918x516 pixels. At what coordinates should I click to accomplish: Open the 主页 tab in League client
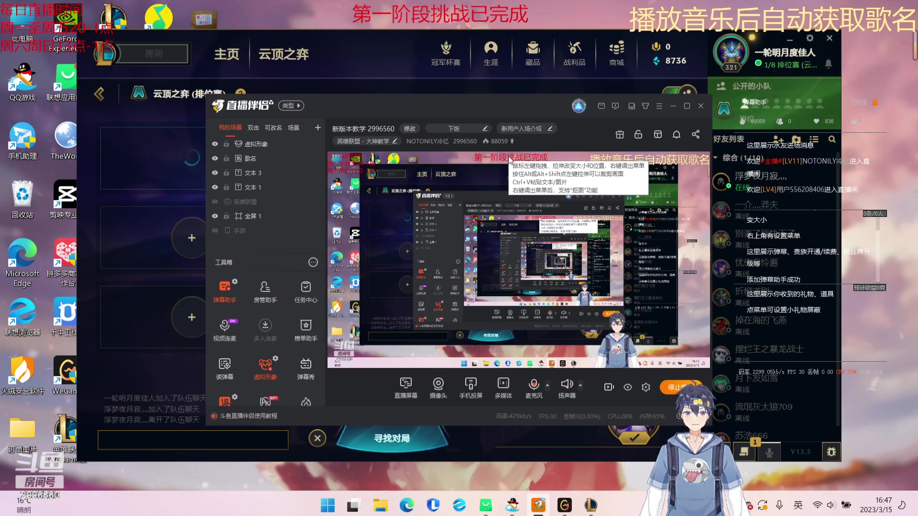point(226,54)
